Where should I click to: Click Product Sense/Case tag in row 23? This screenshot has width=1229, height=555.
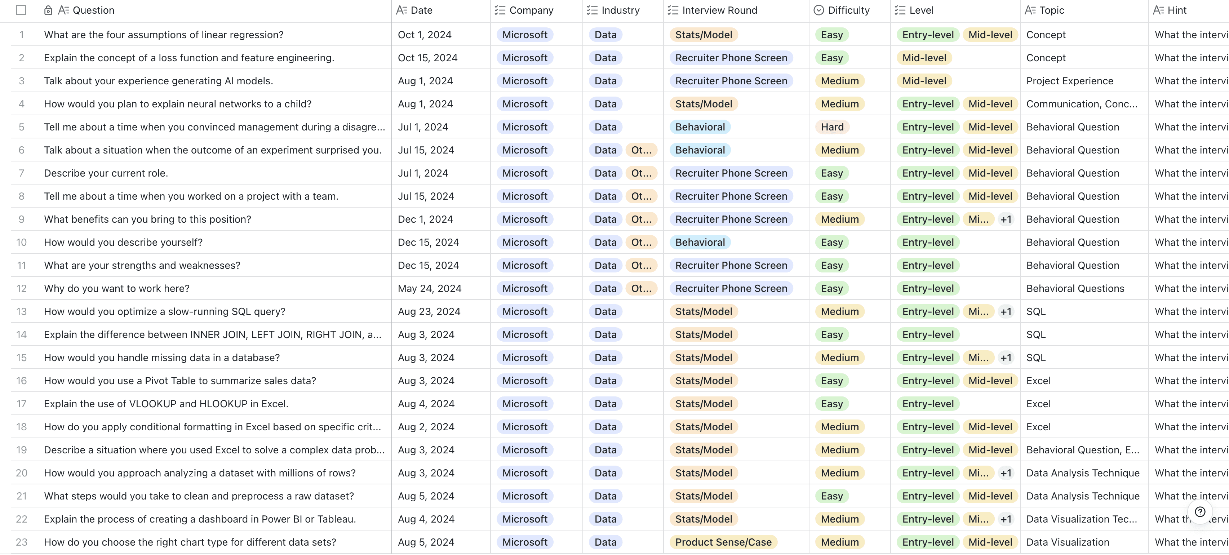coord(723,542)
